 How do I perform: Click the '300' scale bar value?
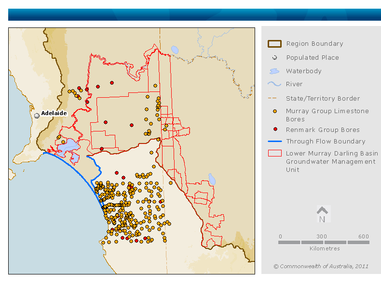322,236
